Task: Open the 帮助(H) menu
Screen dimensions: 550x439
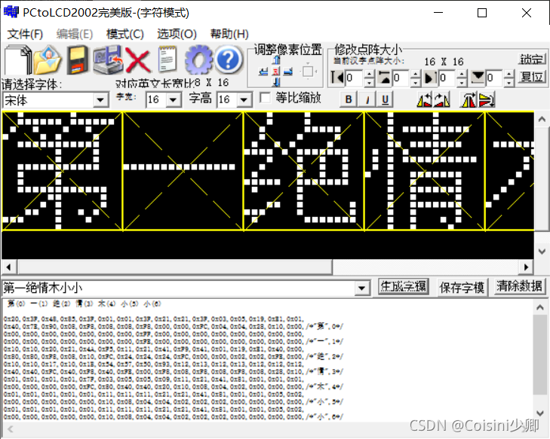Action: pos(229,34)
